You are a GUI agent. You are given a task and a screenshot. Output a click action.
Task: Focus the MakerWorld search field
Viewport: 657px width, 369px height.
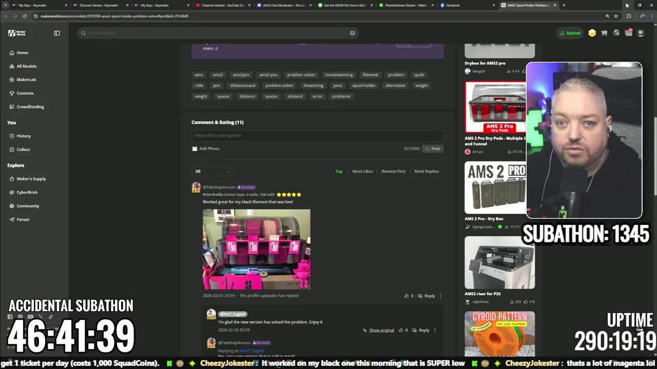(x=217, y=33)
